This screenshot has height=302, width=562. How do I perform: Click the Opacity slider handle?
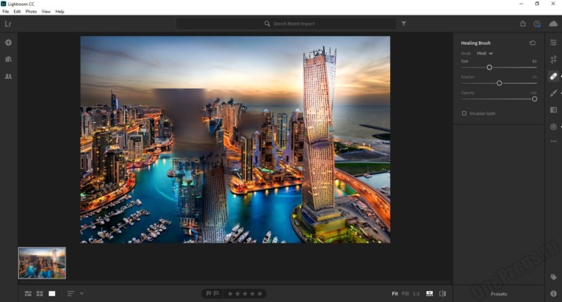coord(534,99)
